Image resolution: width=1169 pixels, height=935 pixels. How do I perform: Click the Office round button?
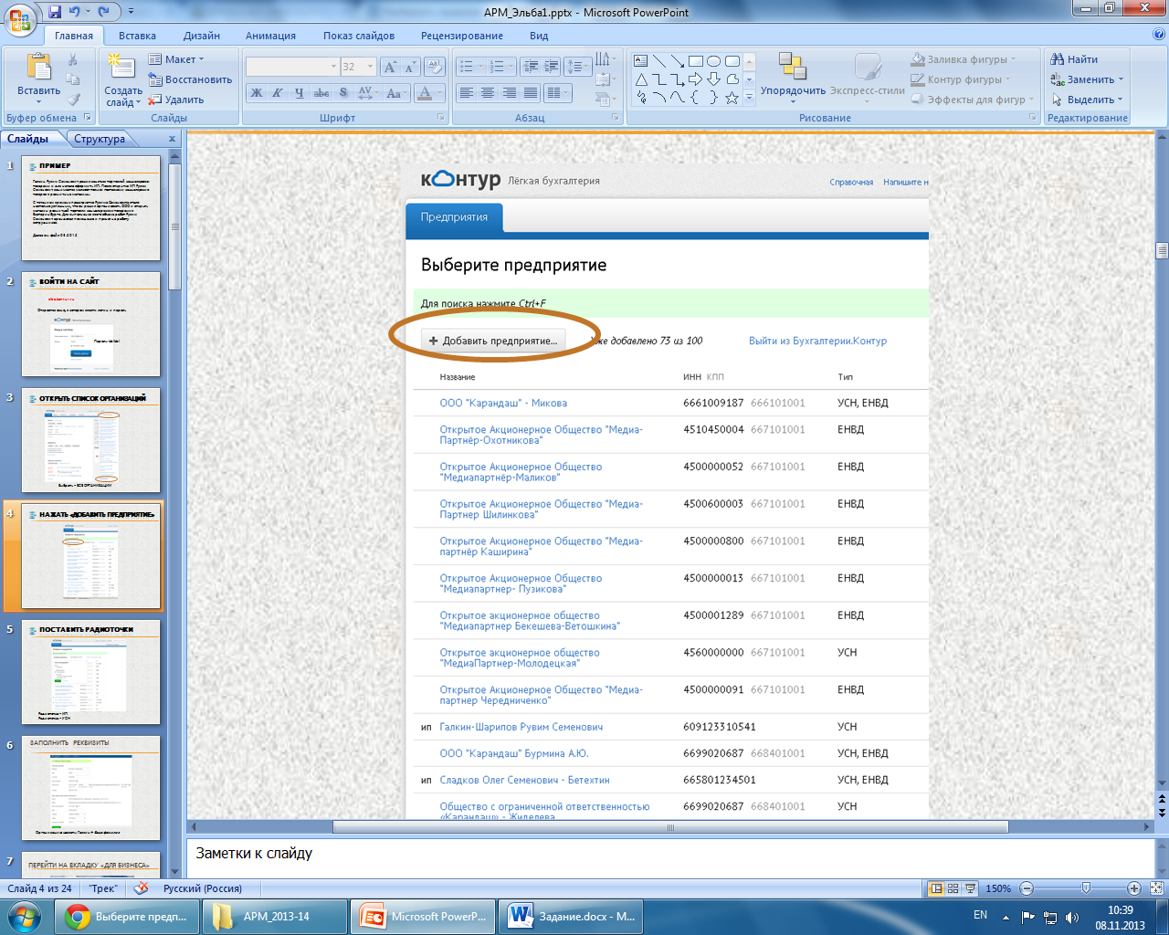click(x=19, y=18)
